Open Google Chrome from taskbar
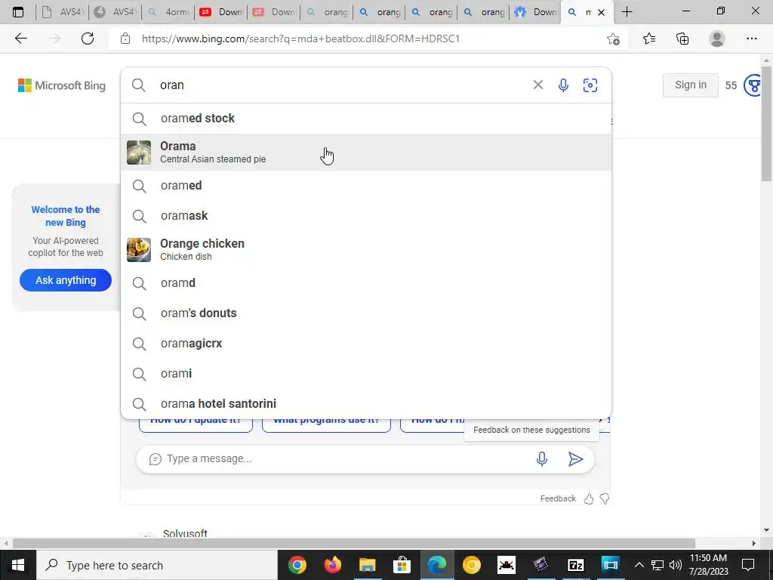Viewport: 773px width, 580px height. tap(297, 565)
